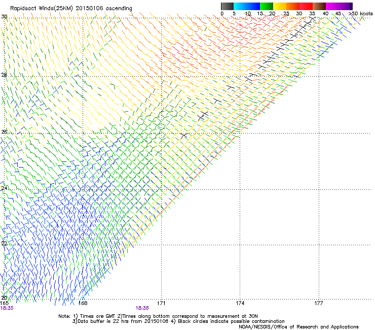Click the longitude label 165

point(4,303)
